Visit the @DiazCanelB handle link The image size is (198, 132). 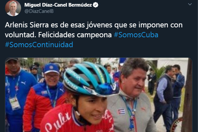click(39, 11)
